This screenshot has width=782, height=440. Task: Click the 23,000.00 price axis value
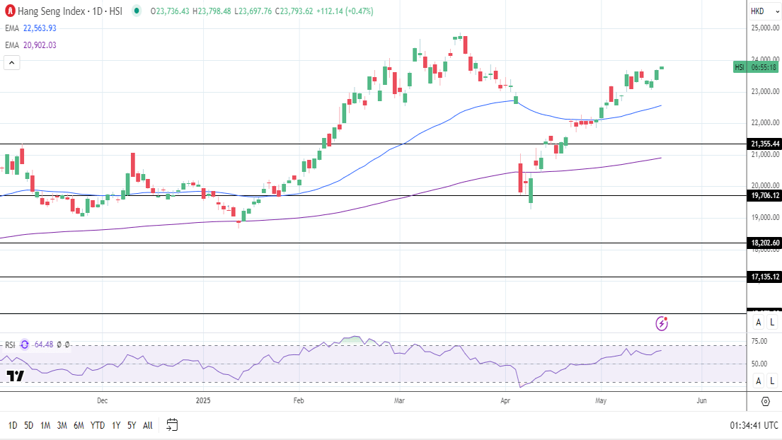pyautogui.click(x=765, y=92)
